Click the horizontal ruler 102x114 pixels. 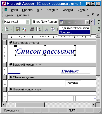52,37
